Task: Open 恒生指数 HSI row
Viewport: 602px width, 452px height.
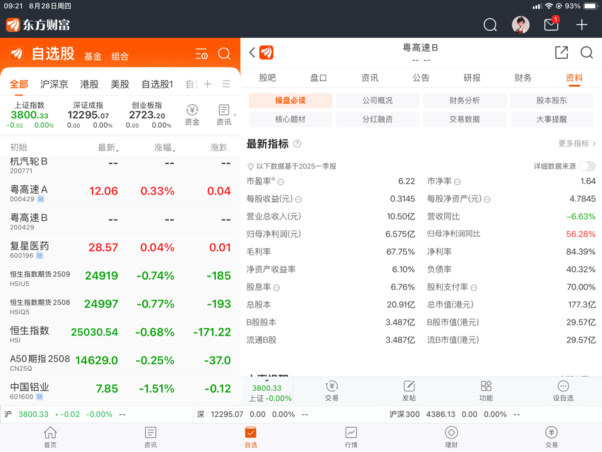Action: point(120,333)
